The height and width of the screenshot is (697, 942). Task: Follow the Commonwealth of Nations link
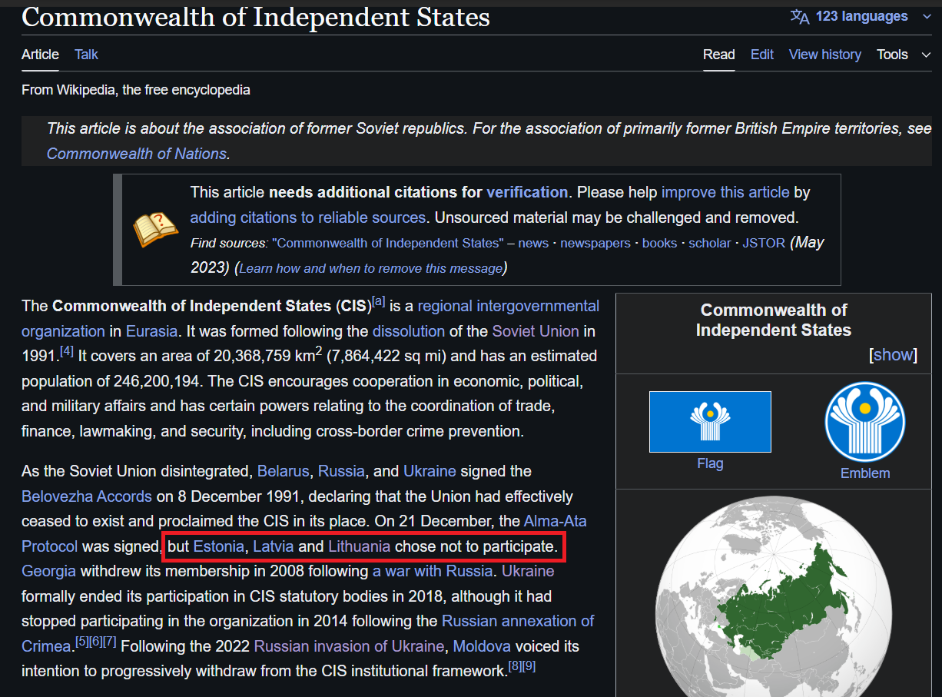tap(137, 154)
